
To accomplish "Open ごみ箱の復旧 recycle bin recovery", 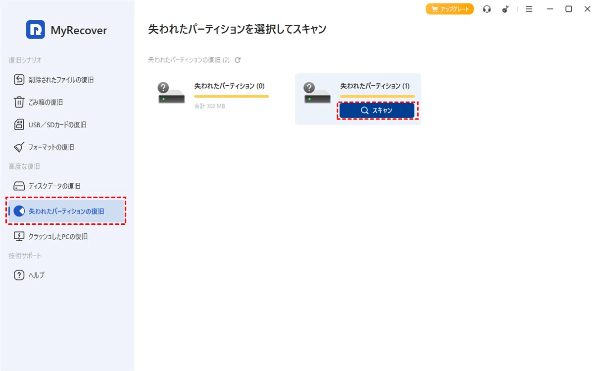I will [46, 103].
